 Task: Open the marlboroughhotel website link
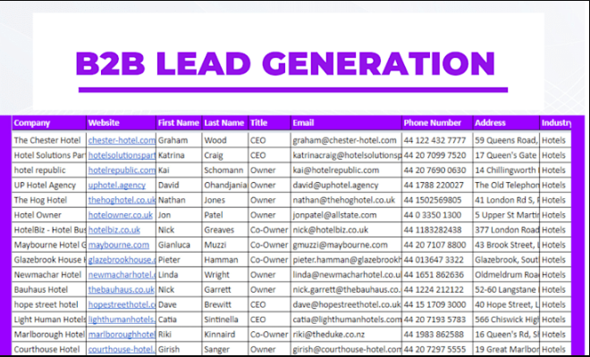pos(122,335)
